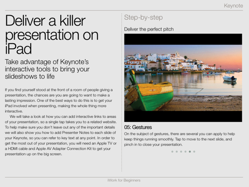Tap the paragraph starting 'If you find yourself'
Image resolution: width=249 pixels, height=187 pixels.
pyautogui.click(x=59, y=100)
